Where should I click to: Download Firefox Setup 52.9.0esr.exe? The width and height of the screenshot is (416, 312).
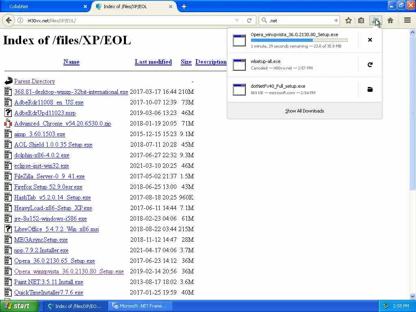click(x=48, y=187)
